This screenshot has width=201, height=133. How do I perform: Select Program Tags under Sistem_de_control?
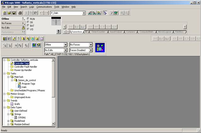pos(28,84)
